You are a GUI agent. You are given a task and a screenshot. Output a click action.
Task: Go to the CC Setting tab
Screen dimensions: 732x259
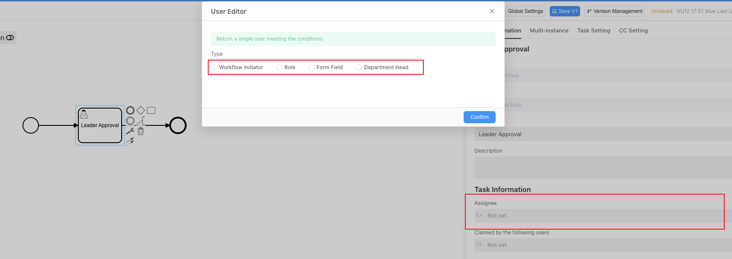[x=633, y=31]
